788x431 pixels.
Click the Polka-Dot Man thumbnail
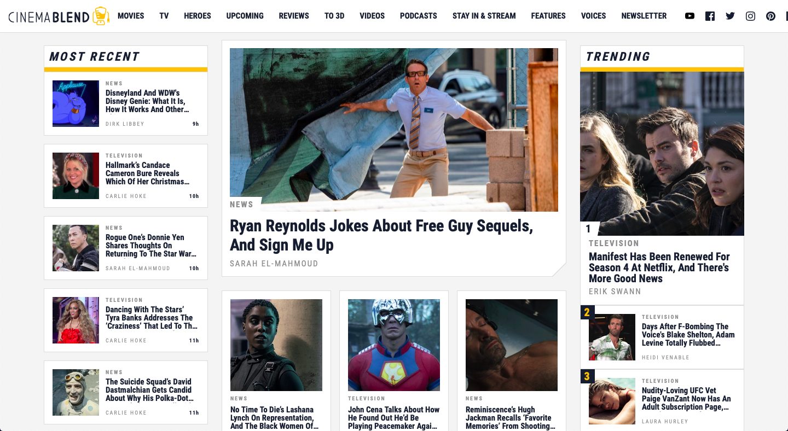coord(76,393)
